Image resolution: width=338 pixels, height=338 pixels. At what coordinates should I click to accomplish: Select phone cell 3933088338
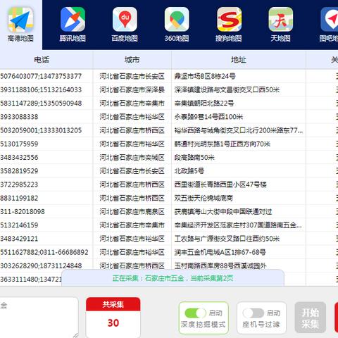point(19,117)
